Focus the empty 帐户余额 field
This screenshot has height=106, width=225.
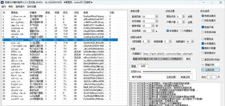pos(152,77)
